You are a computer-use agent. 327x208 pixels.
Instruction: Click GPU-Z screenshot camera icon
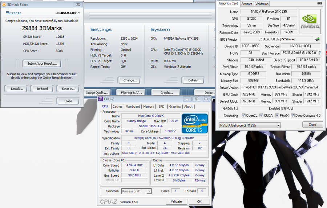click(319, 3)
